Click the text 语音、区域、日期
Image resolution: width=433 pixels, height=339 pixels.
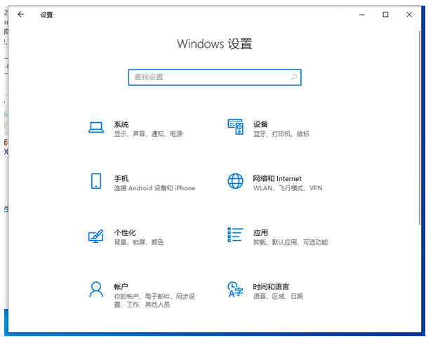coord(278,296)
